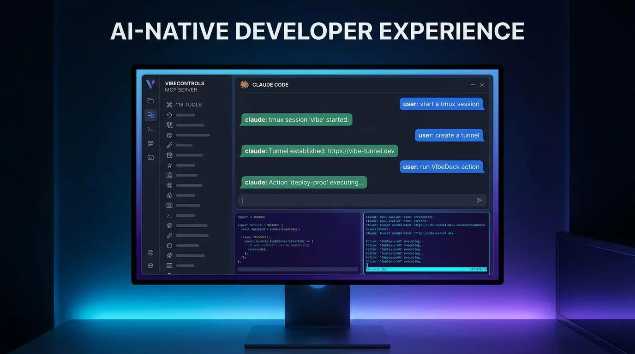This screenshot has width=635, height=354.
Task: Select the terminal prompt tool in the tools list
Action: click(181, 215)
